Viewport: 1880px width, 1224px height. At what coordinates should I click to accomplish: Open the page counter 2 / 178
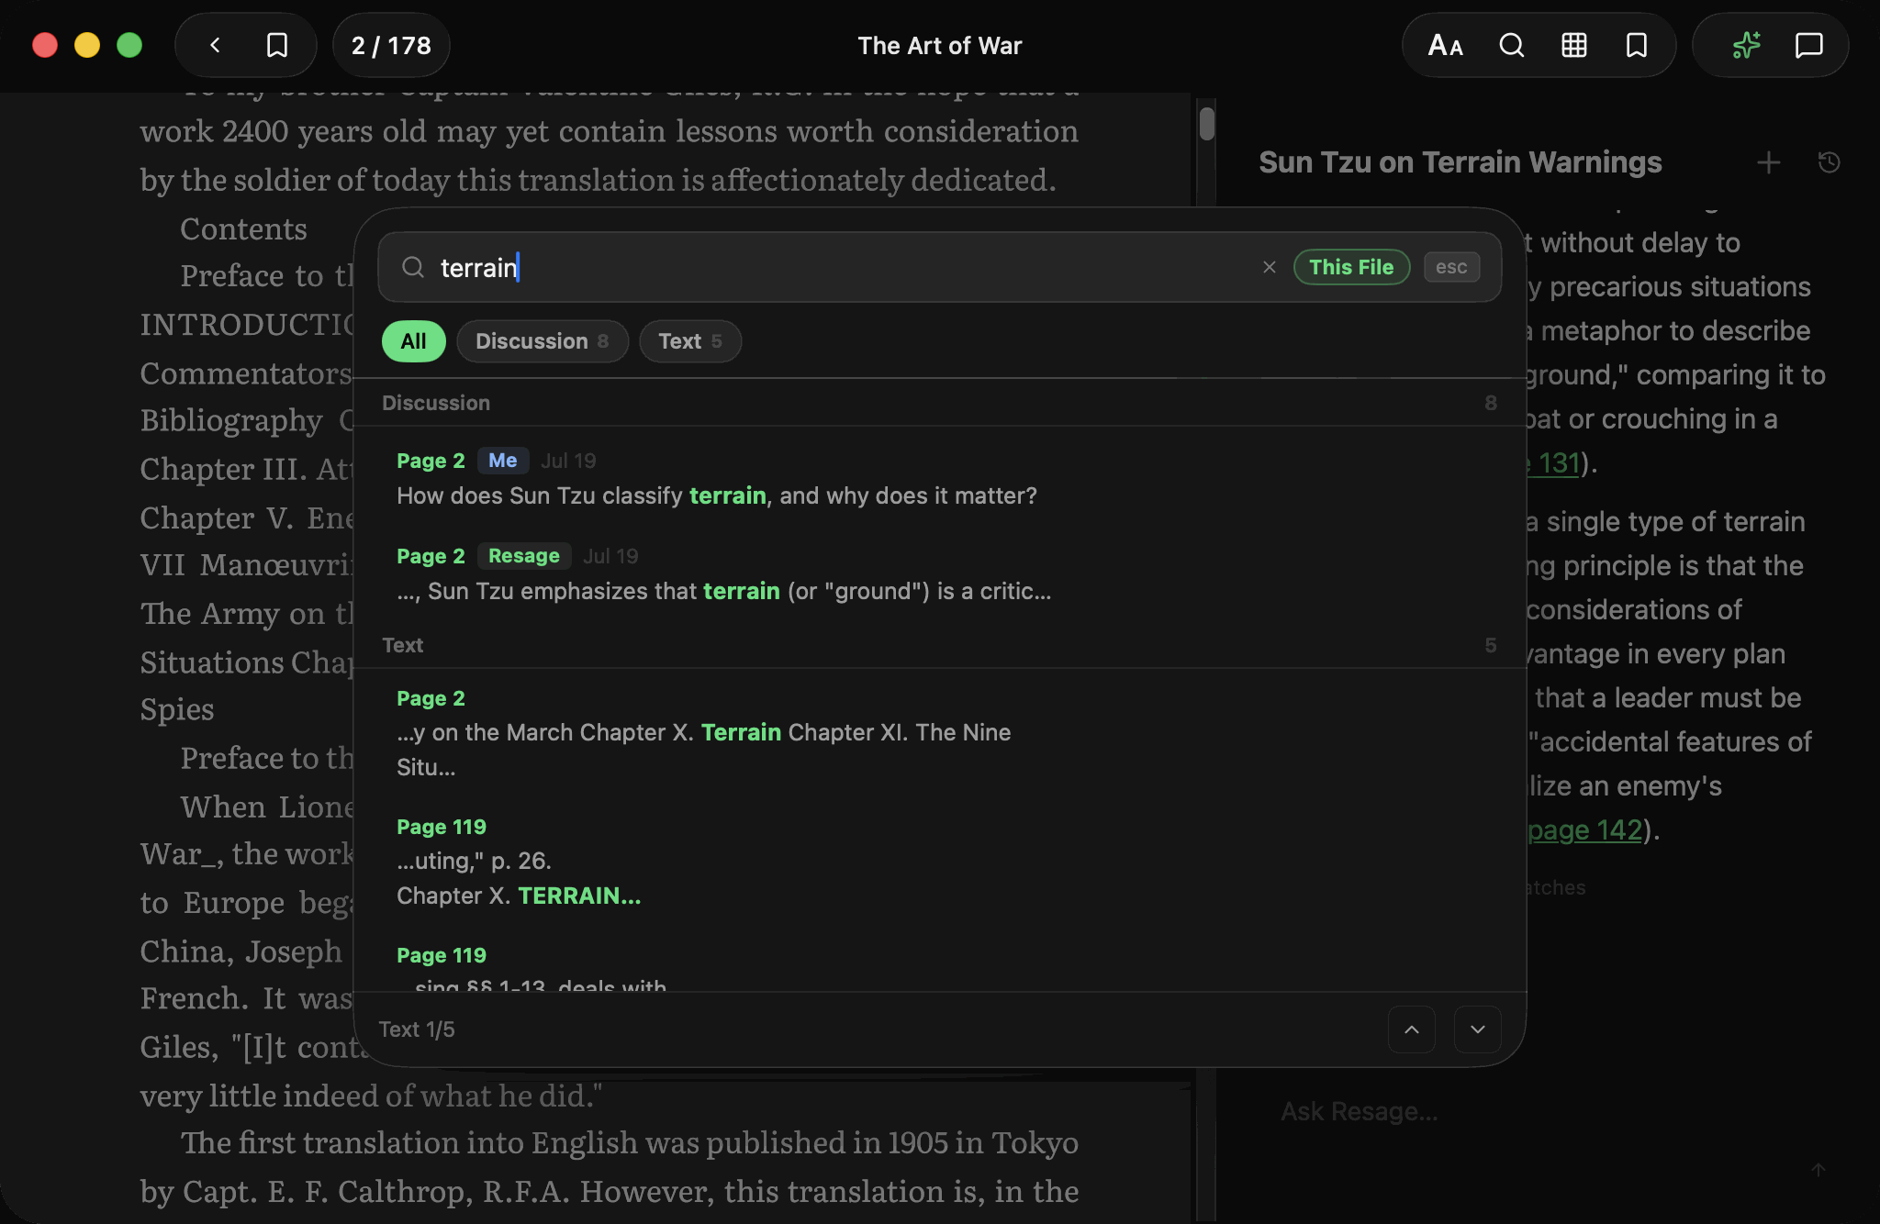pos(391,45)
